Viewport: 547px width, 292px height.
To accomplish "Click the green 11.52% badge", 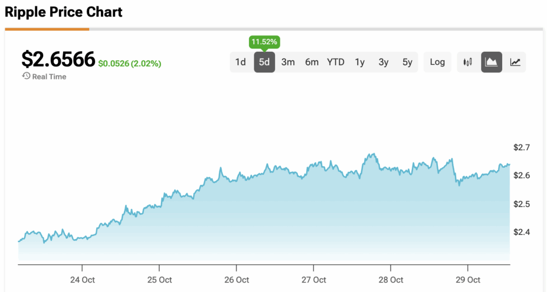I will click(x=264, y=42).
